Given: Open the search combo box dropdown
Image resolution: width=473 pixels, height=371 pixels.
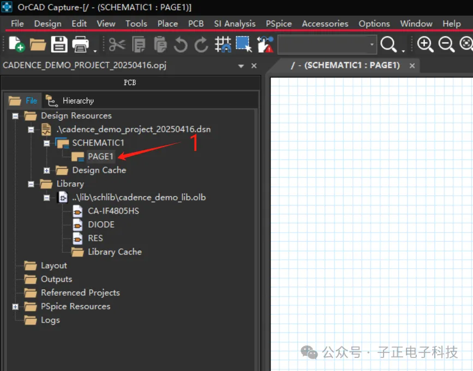Looking at the screenshot, I should [372, 45].
